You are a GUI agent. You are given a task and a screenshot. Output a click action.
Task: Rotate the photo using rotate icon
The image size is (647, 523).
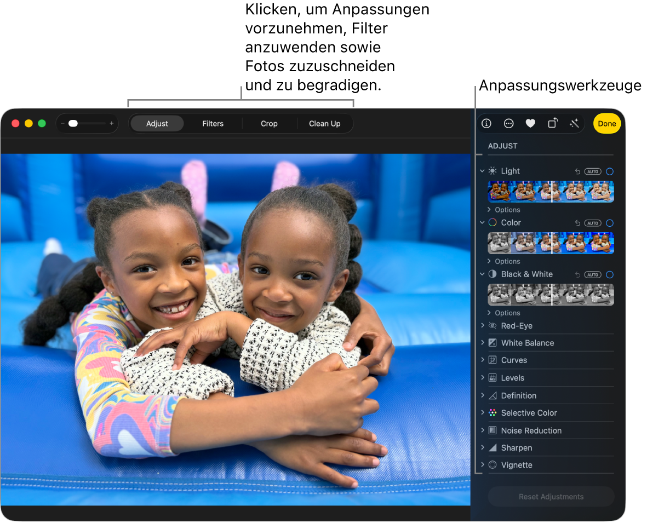coord(552,124)
